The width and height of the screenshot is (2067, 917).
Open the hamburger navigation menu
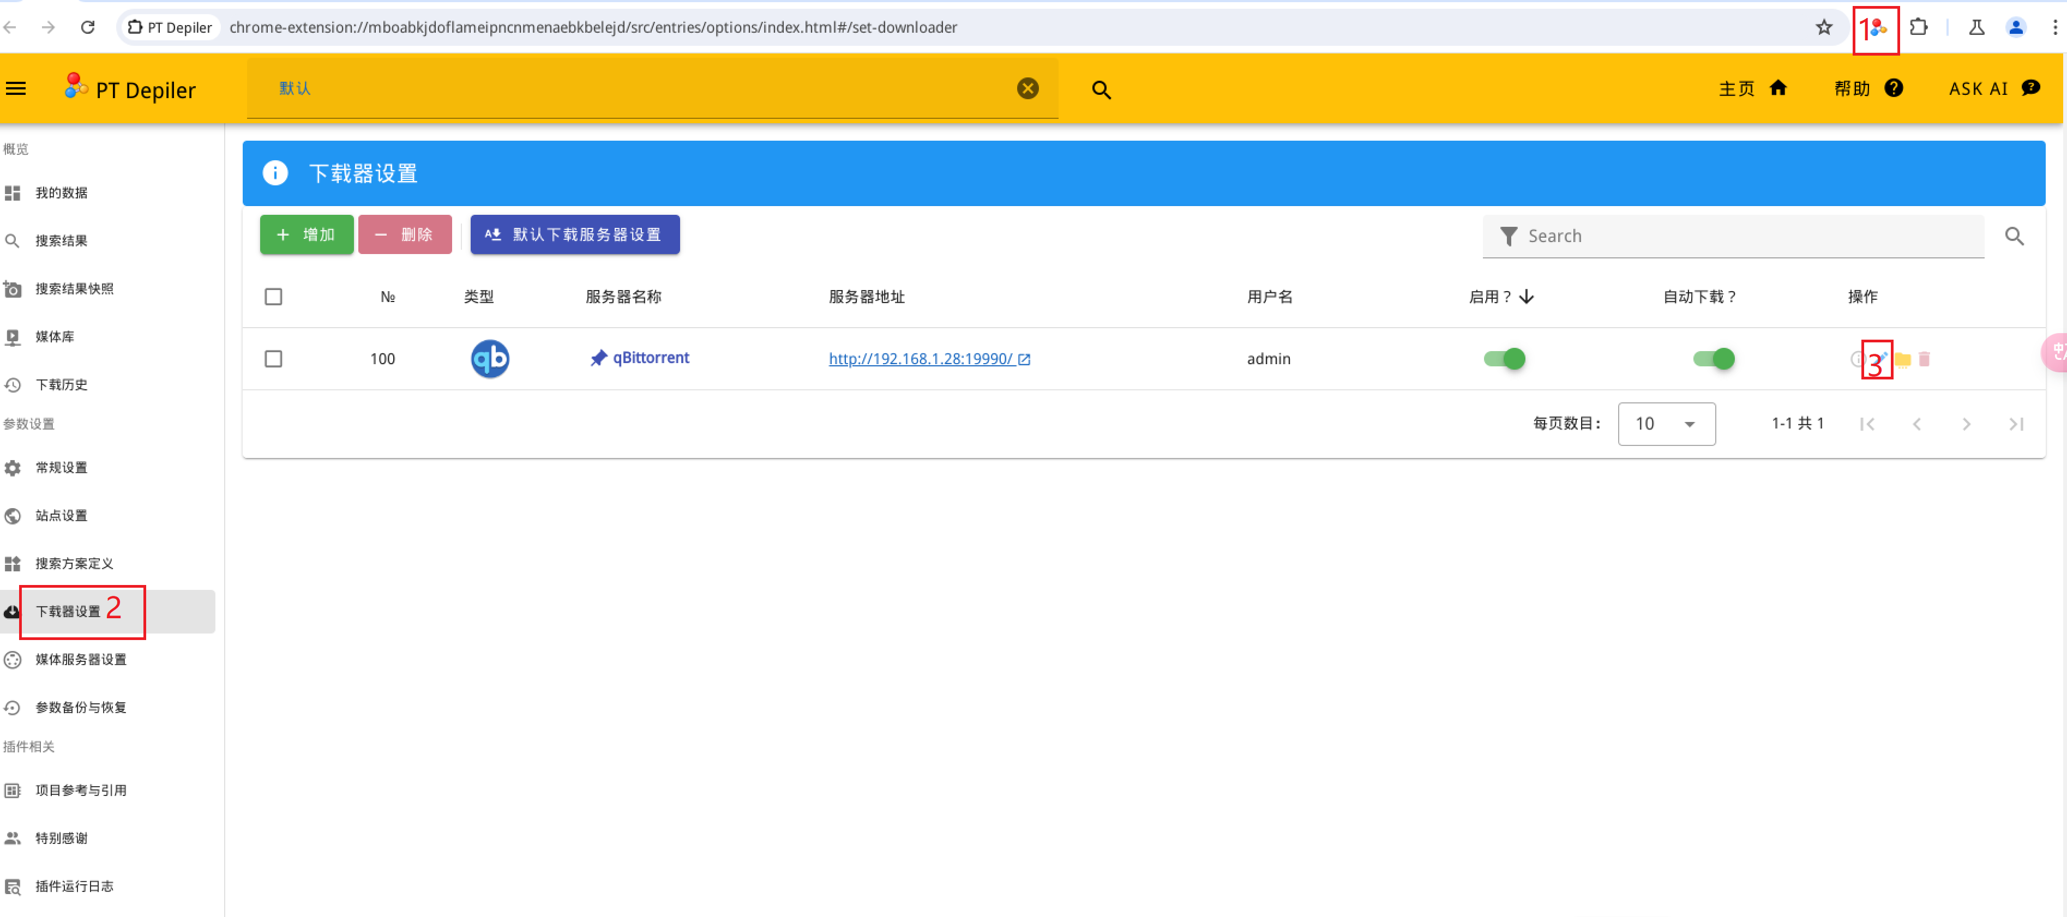click(x=16, y=89)
